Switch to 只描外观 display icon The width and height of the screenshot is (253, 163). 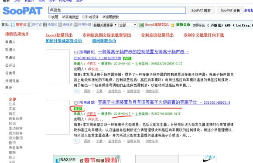tap(75, 25)
